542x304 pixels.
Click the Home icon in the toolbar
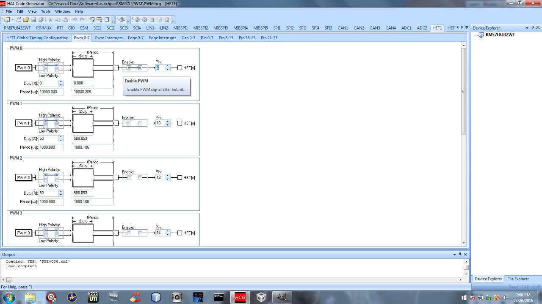point(167,20)
